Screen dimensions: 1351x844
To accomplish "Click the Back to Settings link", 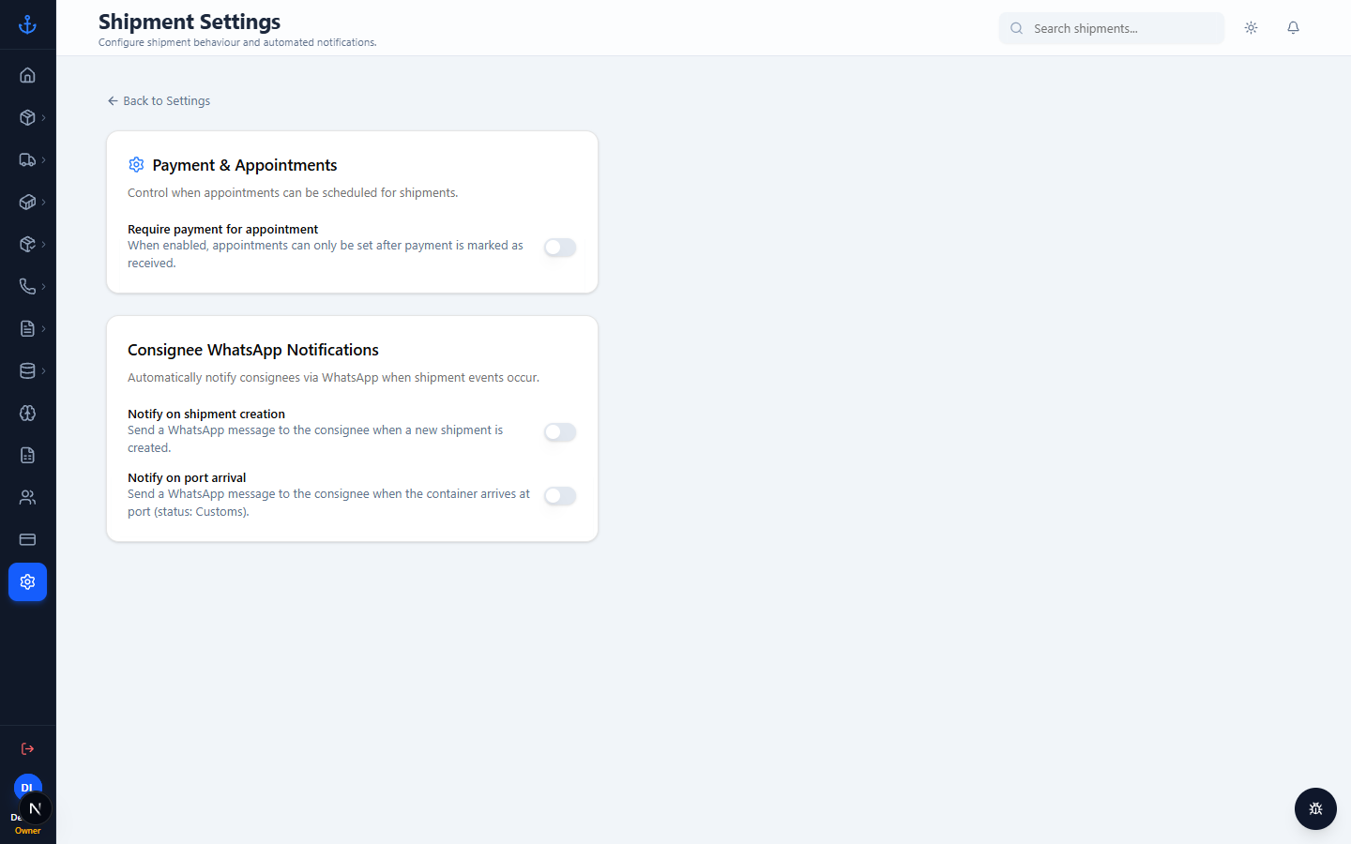I will click(x=159, y=100).
